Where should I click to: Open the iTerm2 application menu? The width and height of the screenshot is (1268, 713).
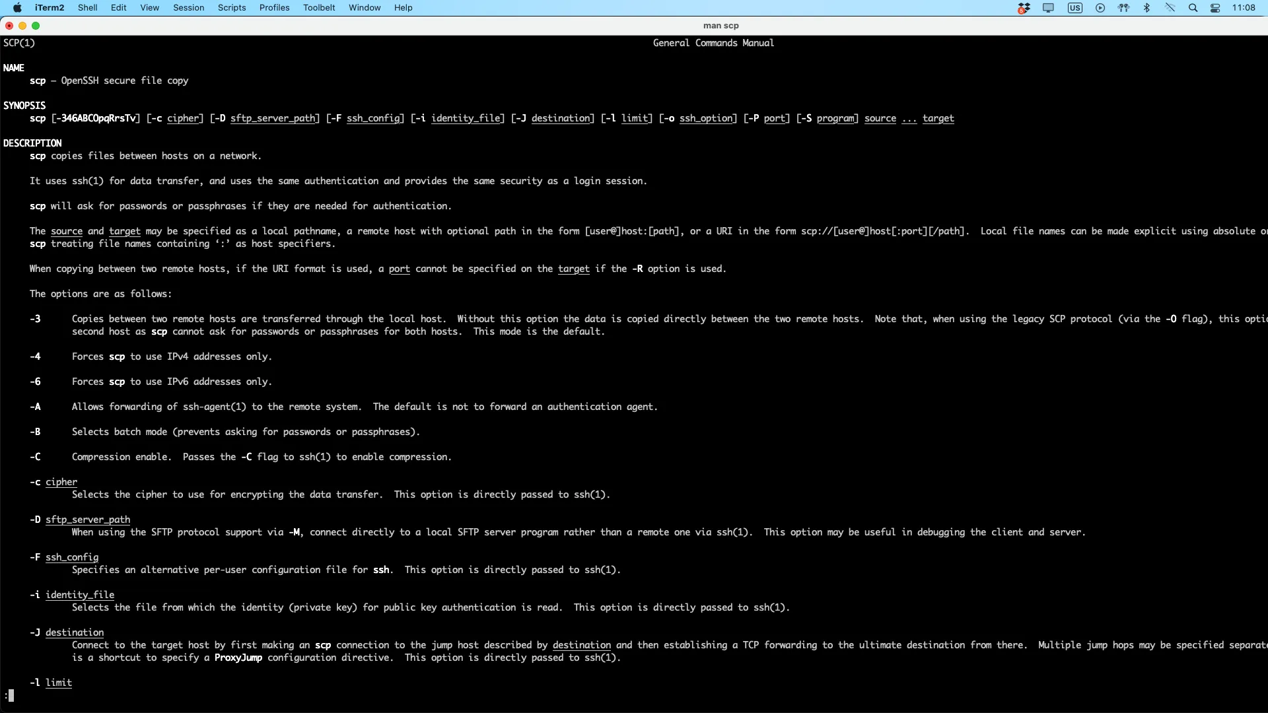point(50,8)
